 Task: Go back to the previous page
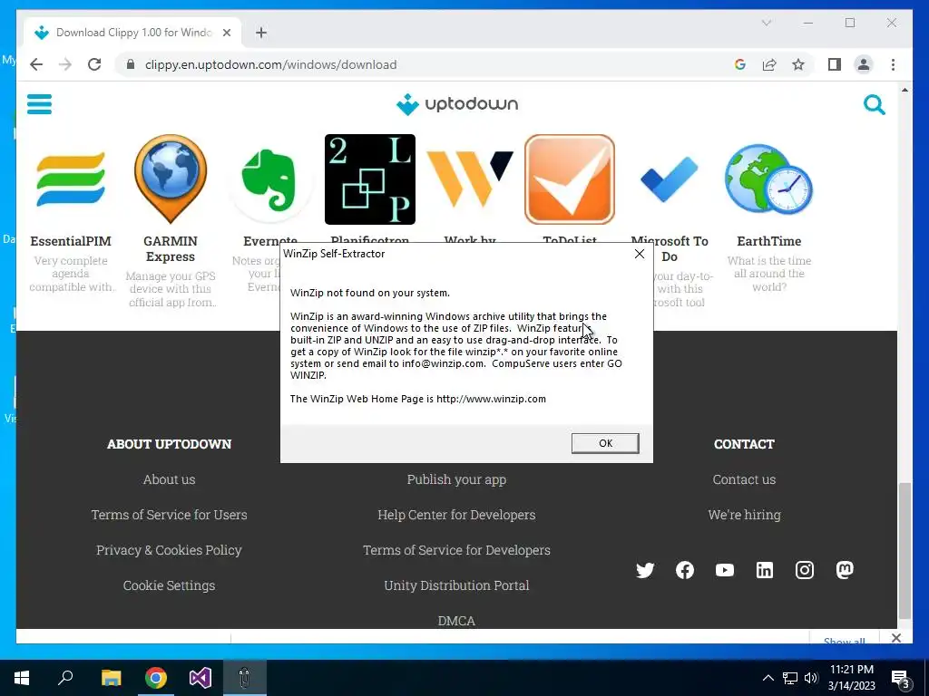pos(36,64)
